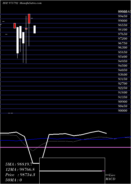The height and width of the screenshot is (184, 131).
Task: Click the 93150 price axis label
Action: [123, 79]
